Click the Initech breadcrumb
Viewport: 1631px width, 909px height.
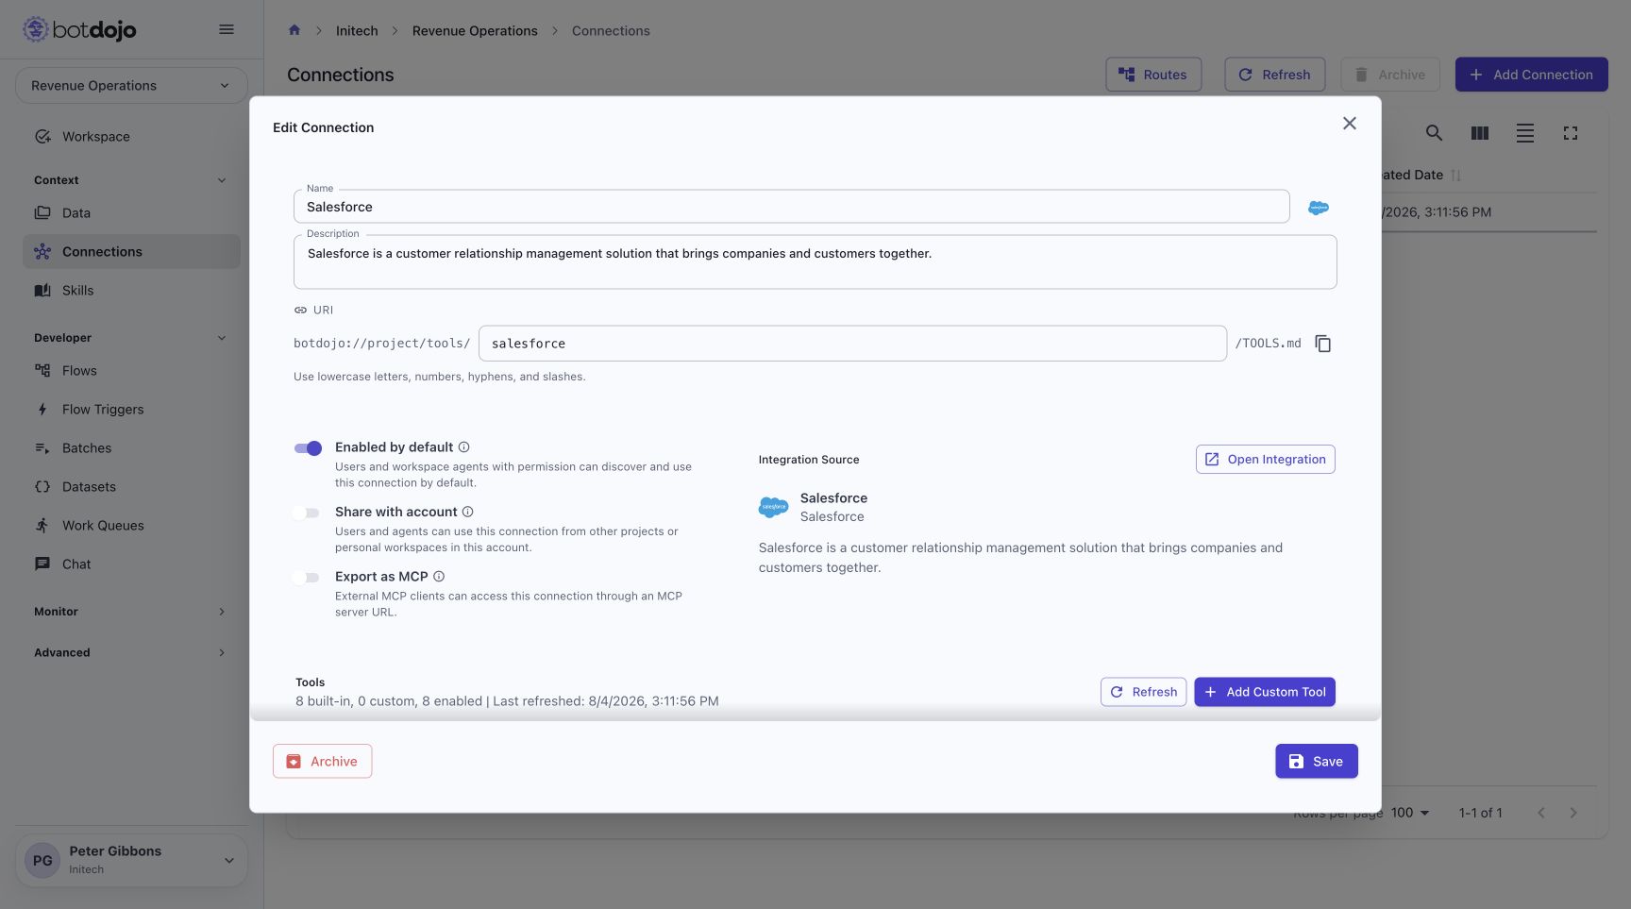357,30
